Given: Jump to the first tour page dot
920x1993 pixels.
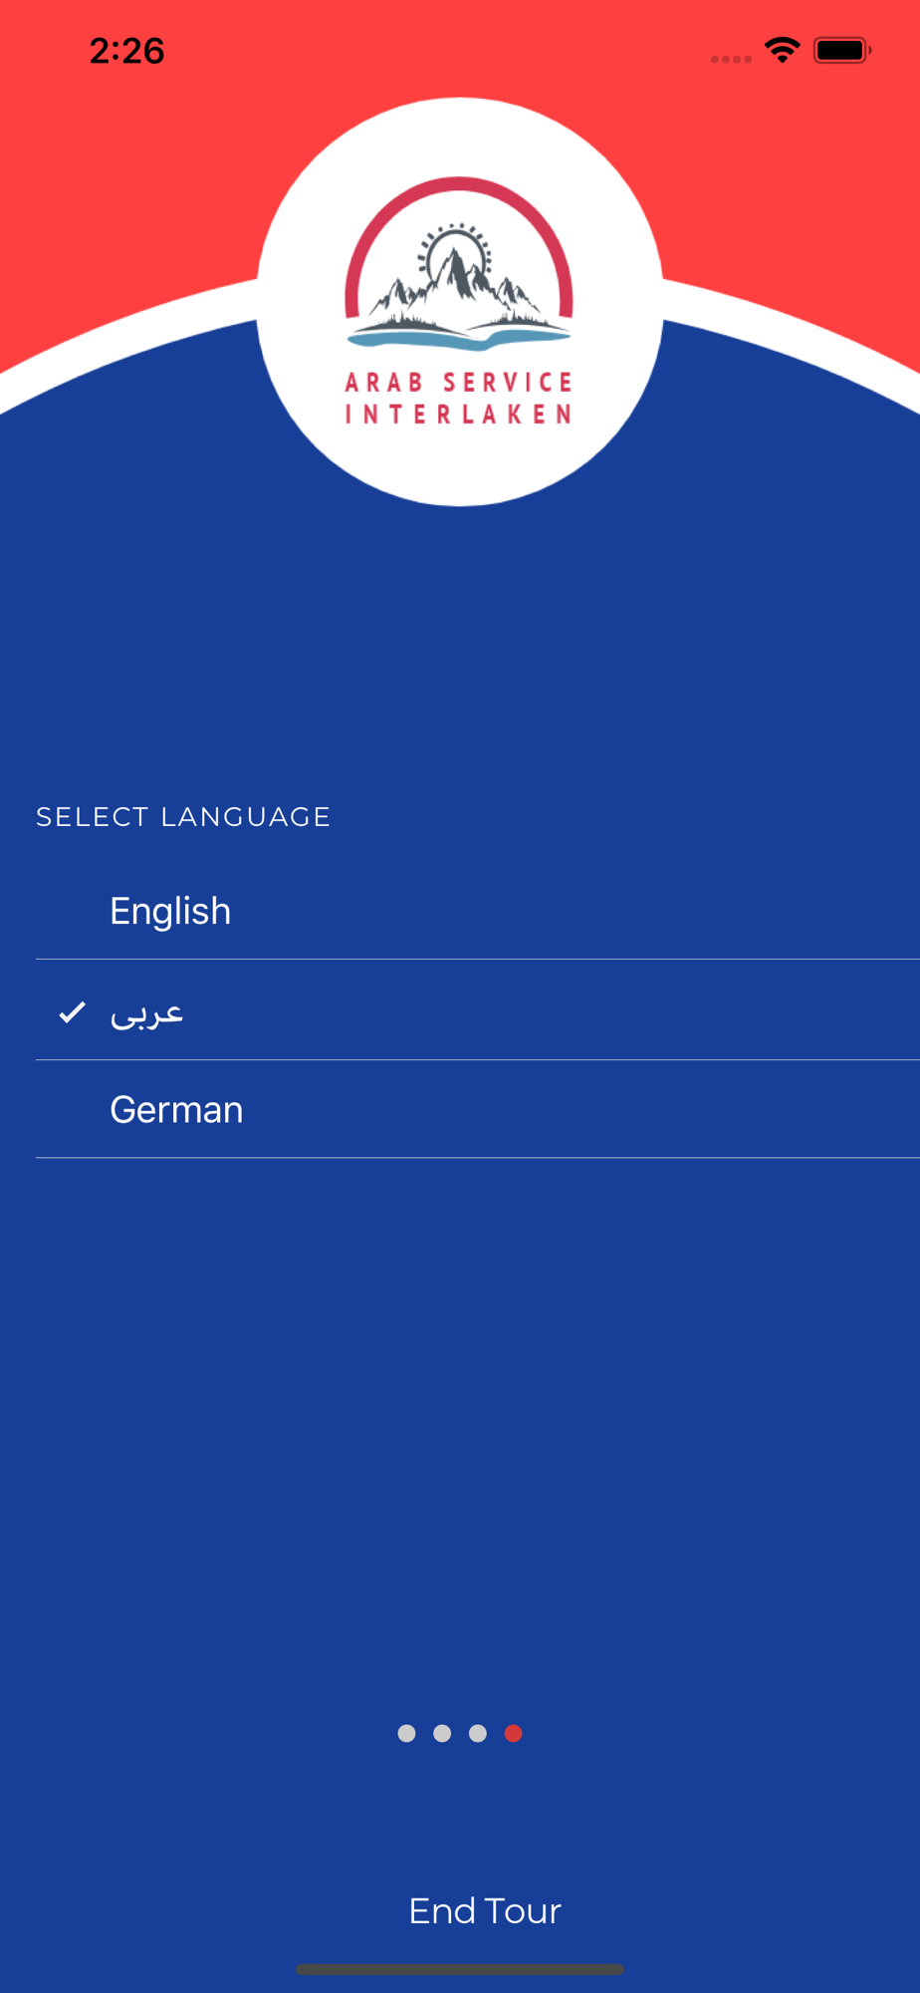Looking at the screenshot, I should [x=406, y=1733].
